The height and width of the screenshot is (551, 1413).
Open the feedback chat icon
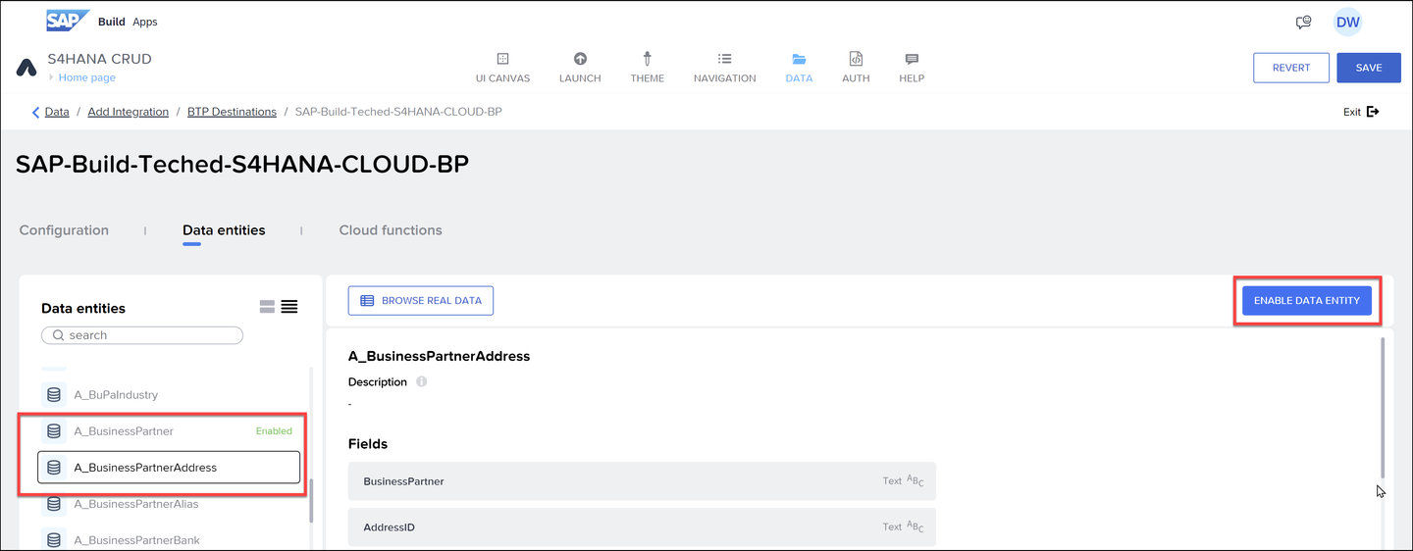(x=1303, y=22)
